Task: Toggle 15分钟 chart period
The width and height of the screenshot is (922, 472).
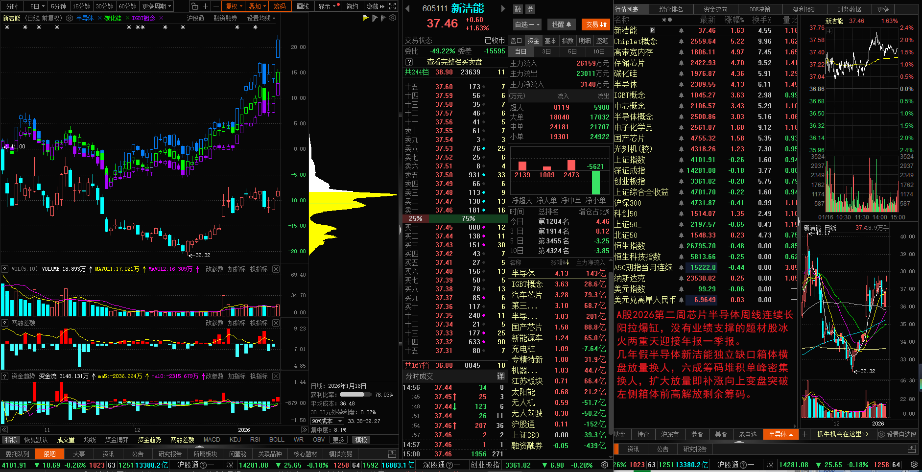Action: click(x=81, y=6)
